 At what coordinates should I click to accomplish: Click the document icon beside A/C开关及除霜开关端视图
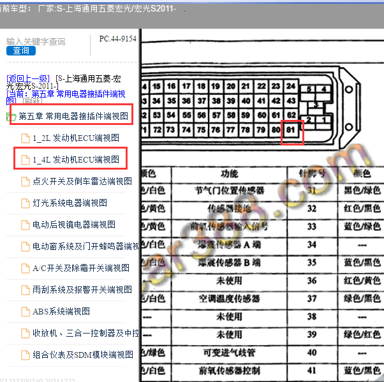[26, 268]
